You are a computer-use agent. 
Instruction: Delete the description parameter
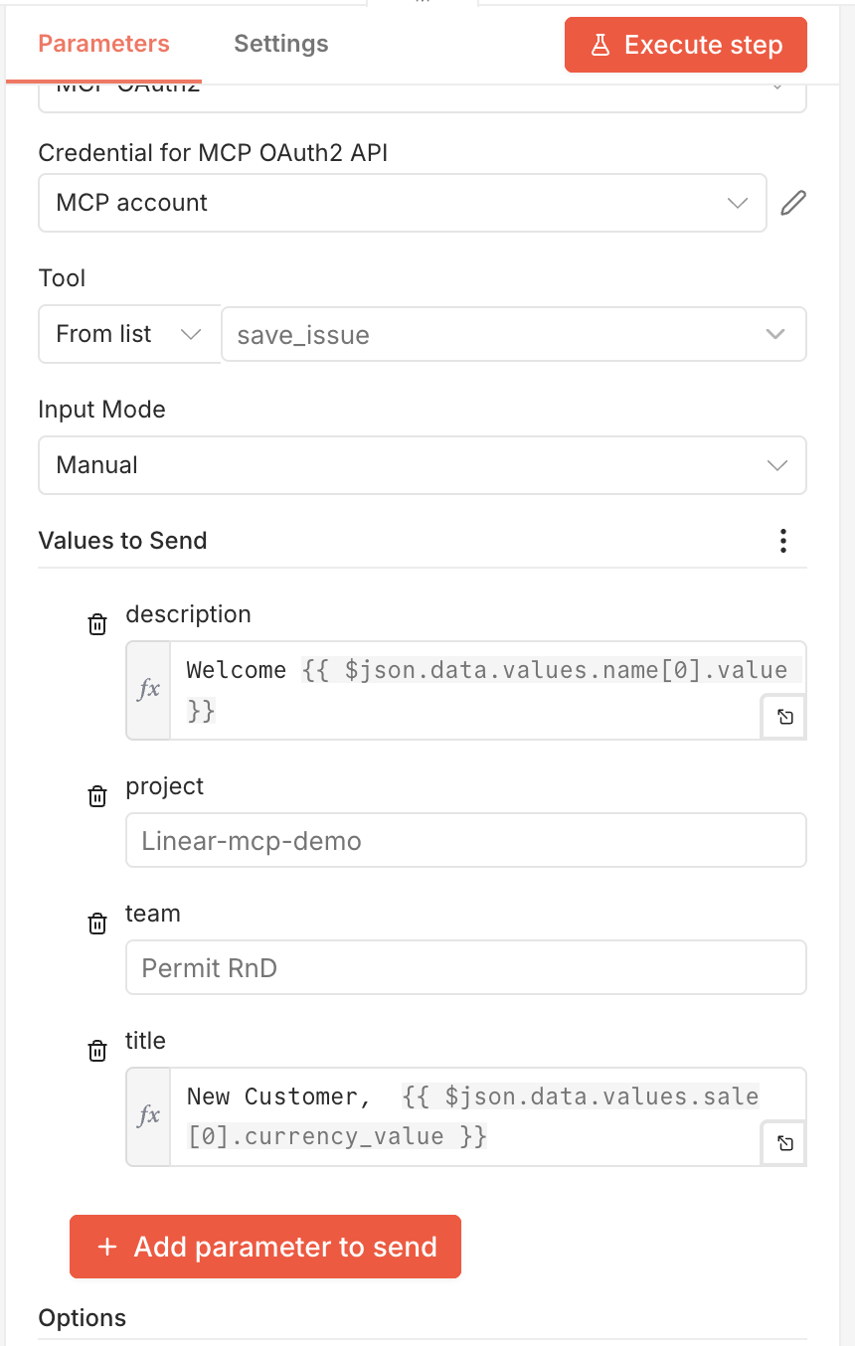pyautogui.click(x=96, y=624)
